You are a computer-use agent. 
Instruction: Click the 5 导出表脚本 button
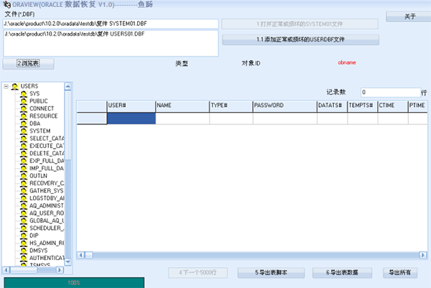[271, 273]
